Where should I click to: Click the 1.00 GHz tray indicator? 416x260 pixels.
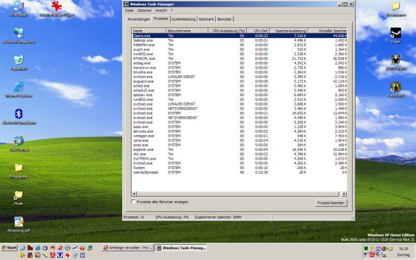[378, 249]
